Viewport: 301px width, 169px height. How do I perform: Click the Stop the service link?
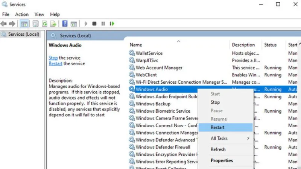(x=53, y=58)
